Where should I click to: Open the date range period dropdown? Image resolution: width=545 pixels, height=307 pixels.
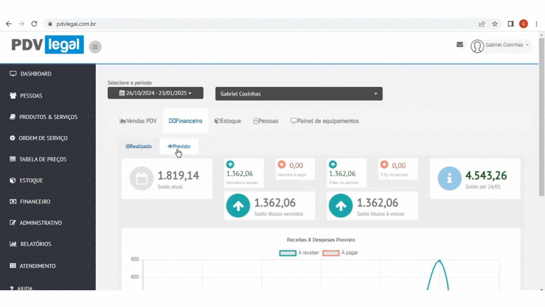click(155, 93)
